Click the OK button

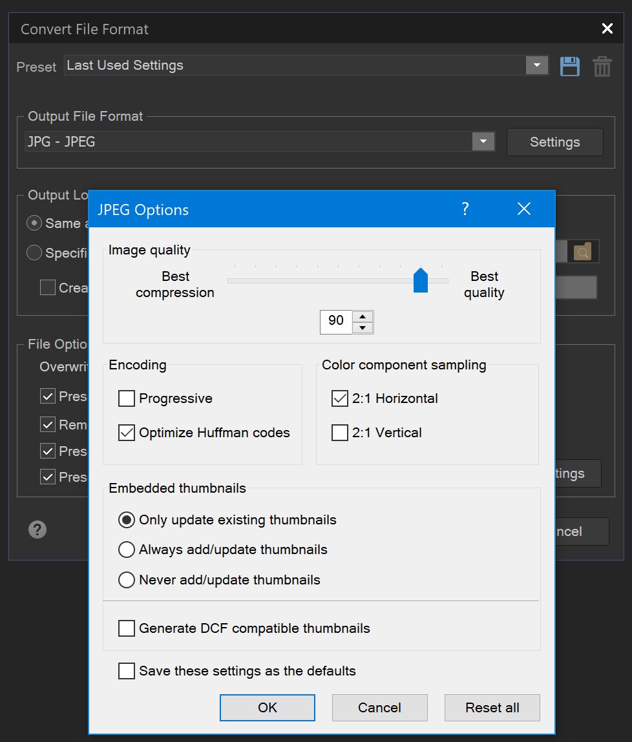[268, 708]
